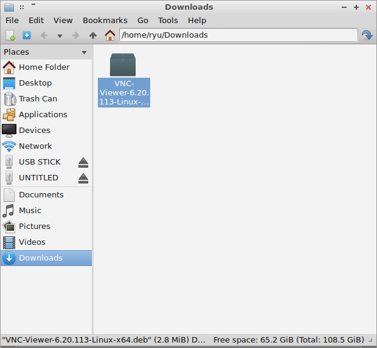Open the Videos bookmark

[x=46, y=242]
